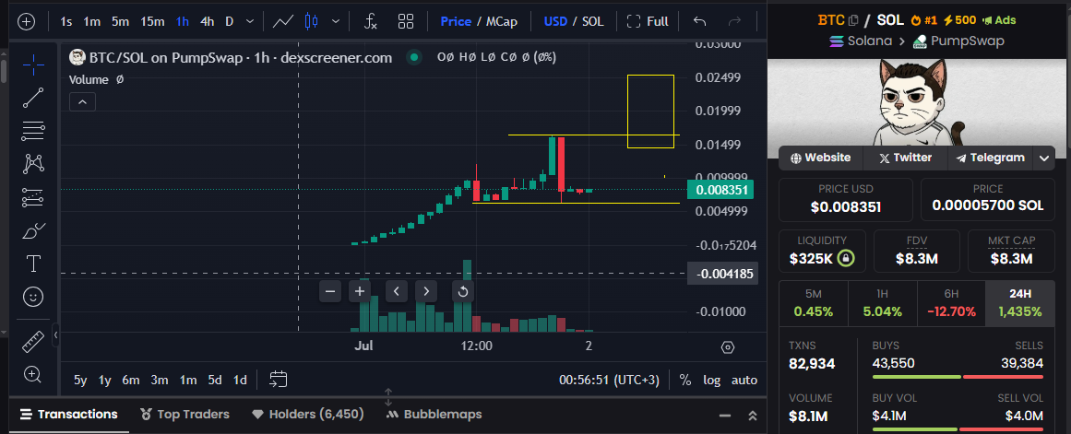1071x434 pixels.
Task: Activate the zoom in tool
Action: (33, 374)
